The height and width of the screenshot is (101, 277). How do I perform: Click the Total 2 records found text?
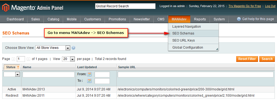[x=110, y=59]
